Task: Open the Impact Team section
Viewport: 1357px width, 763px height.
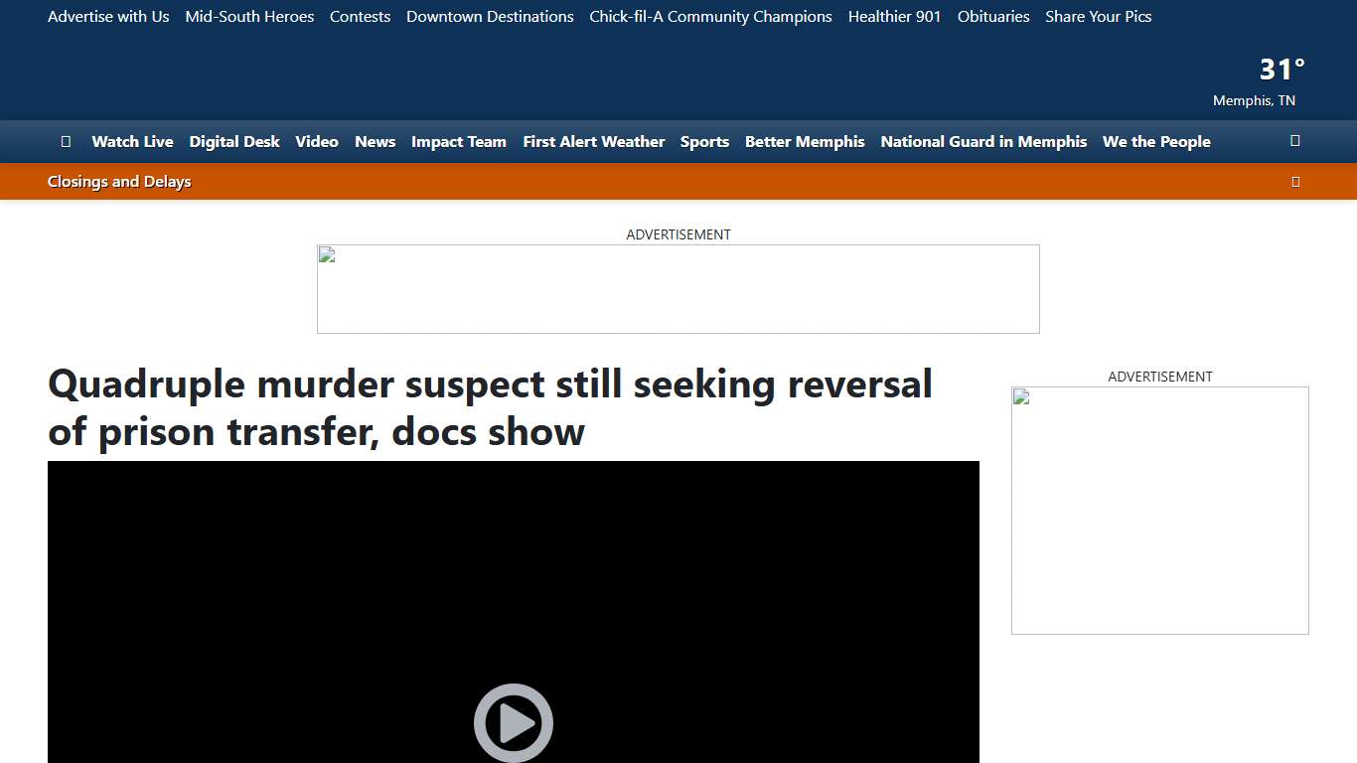Action: [458, 141]
